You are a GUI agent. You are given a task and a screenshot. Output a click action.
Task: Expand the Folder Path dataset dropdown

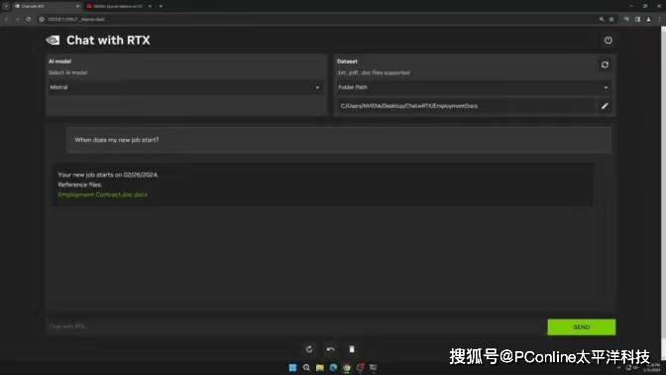coord(474,87)
